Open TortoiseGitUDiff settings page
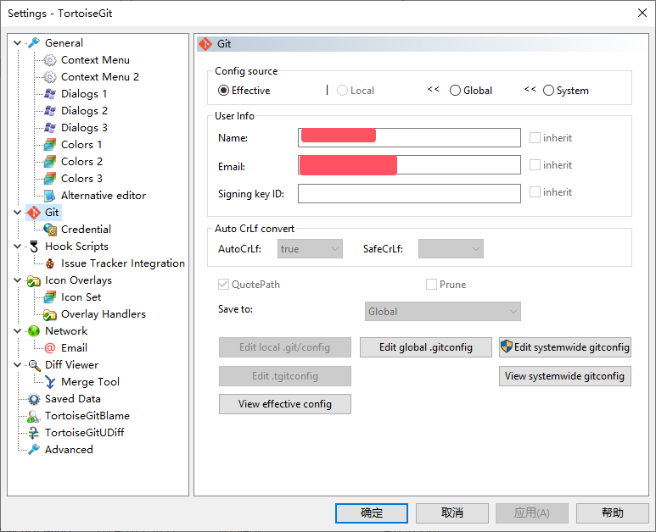Image resolution: width=656 pixels, height=532 pixels. coord(85,433)
